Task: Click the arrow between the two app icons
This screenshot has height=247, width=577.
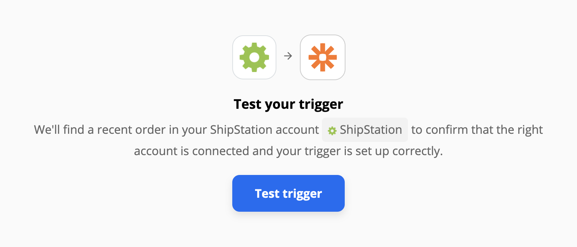Action: [288, 56]
